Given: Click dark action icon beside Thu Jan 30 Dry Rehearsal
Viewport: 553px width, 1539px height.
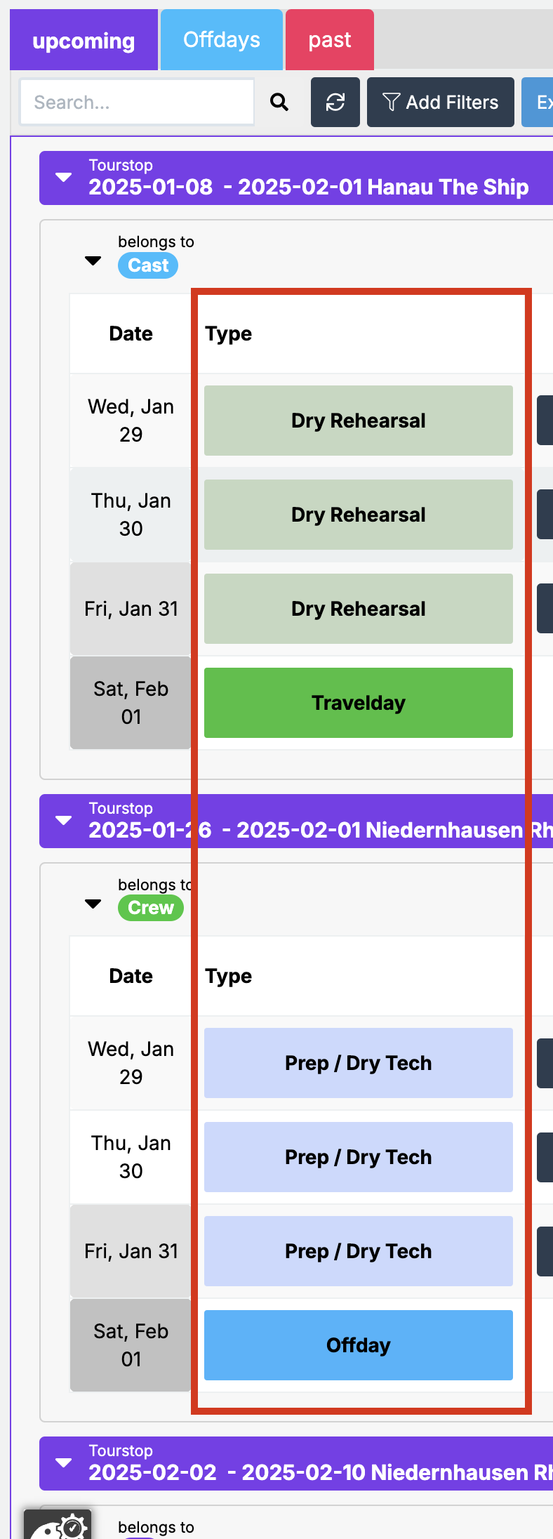Looking at the screenshot, I should point(546,514).
